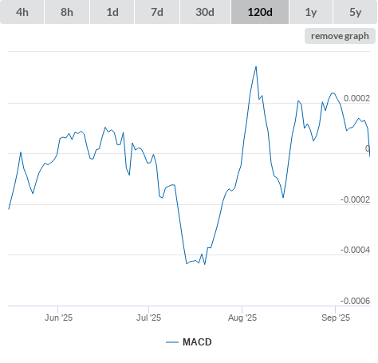
Task: Switch chart to 30d range
Action: tap(205, 12)
